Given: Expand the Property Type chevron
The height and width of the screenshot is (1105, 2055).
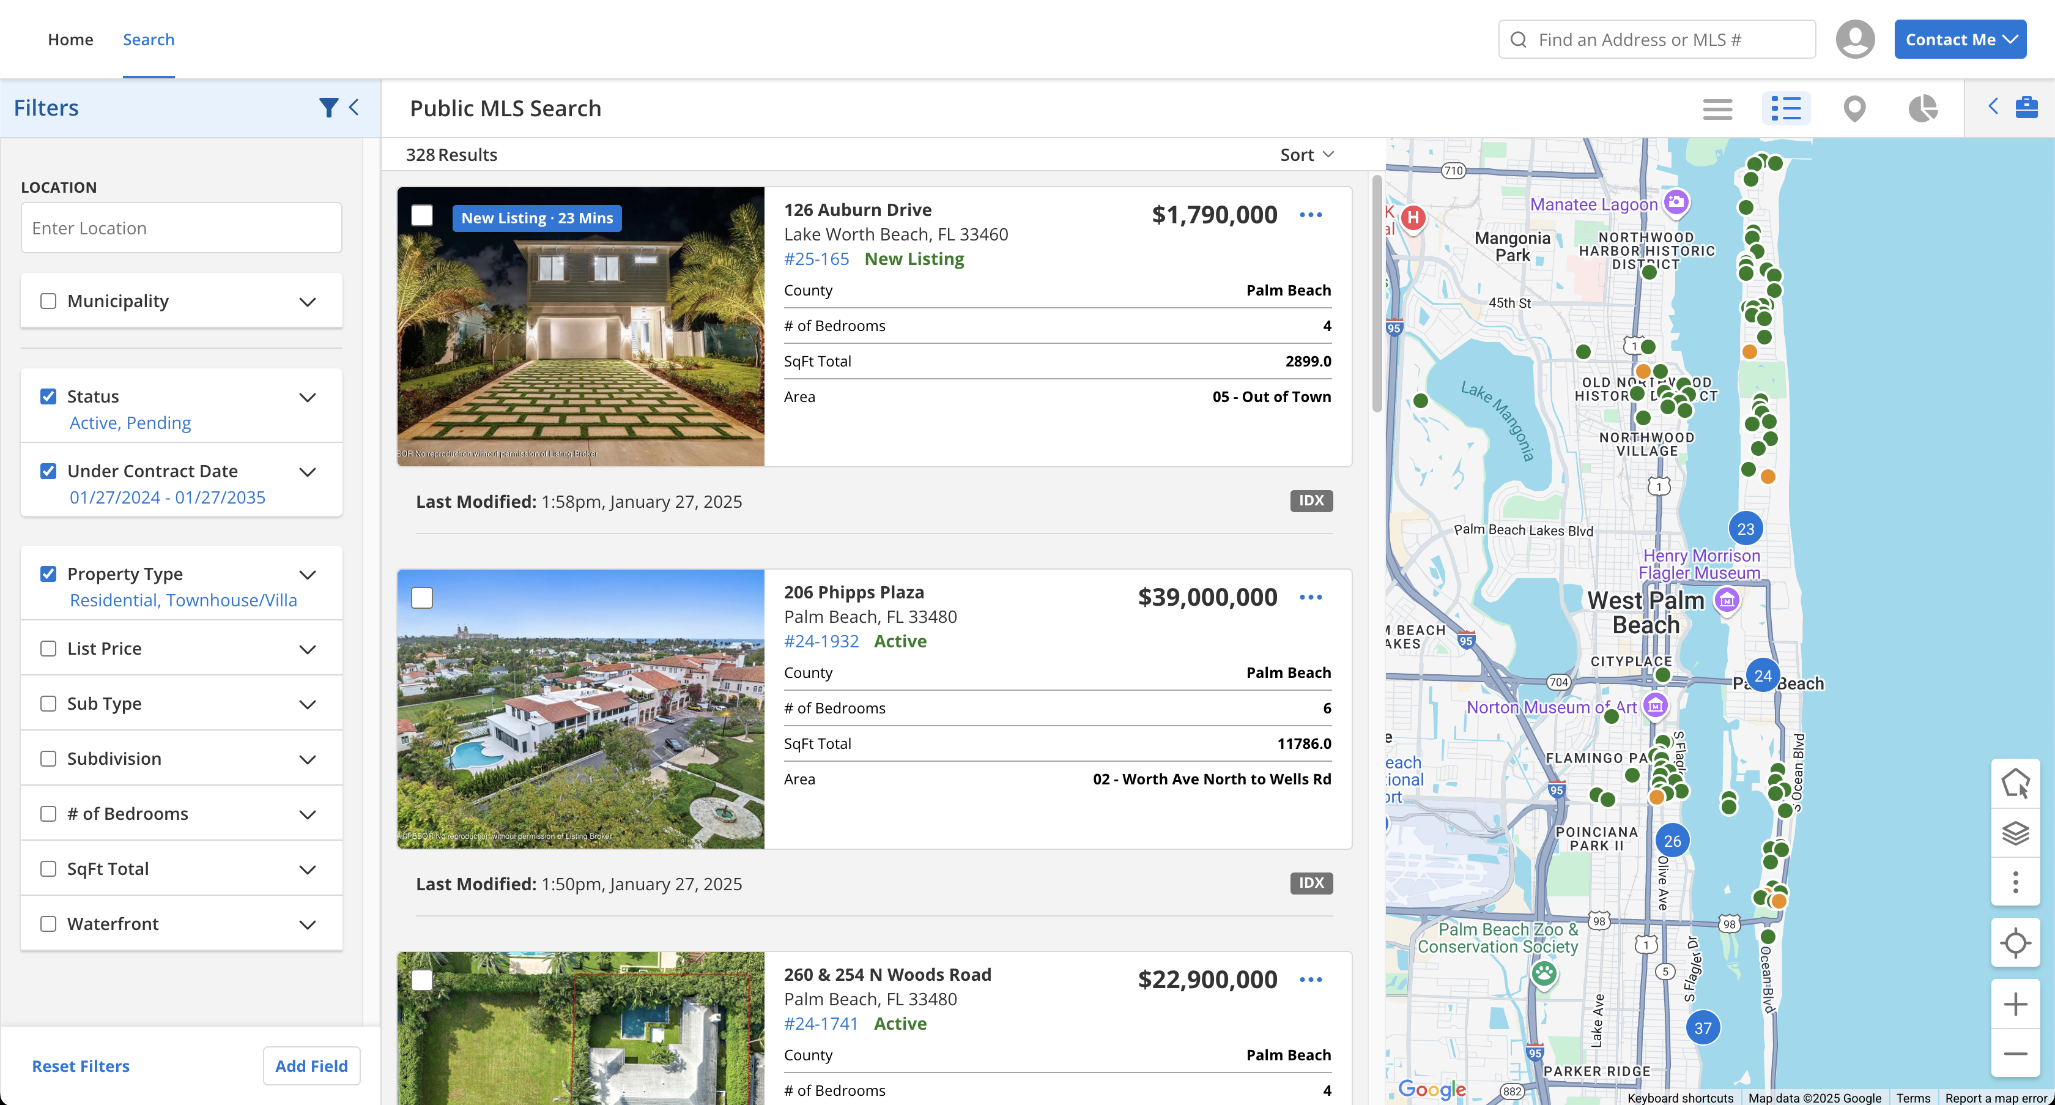Looking at the screenshot, I should point(307,575).
